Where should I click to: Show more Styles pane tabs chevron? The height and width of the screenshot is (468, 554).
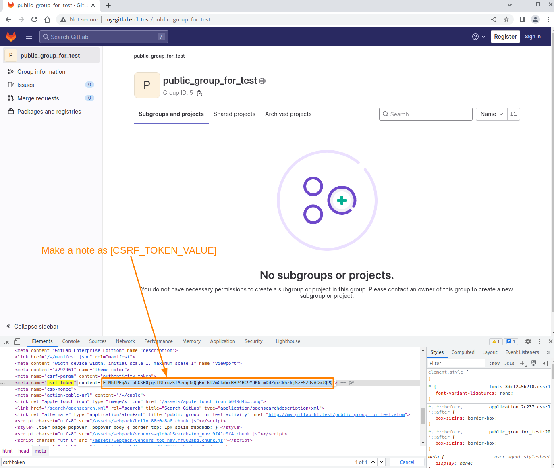[x=548, y=352]
